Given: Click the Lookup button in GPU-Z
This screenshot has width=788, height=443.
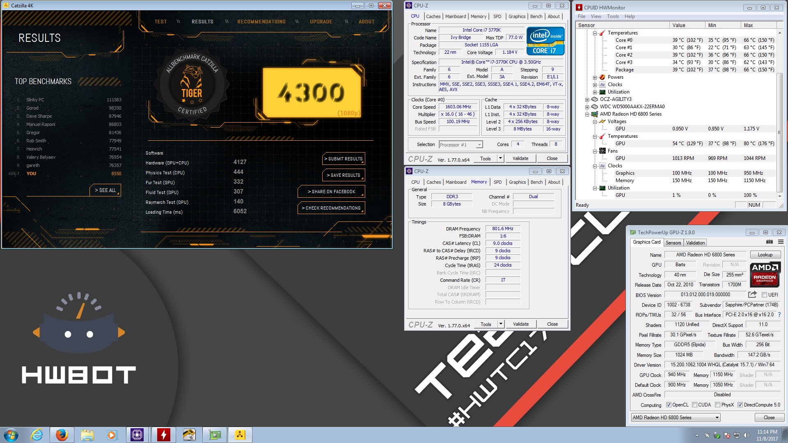Looking at the screenshot, I should (765, 255).
